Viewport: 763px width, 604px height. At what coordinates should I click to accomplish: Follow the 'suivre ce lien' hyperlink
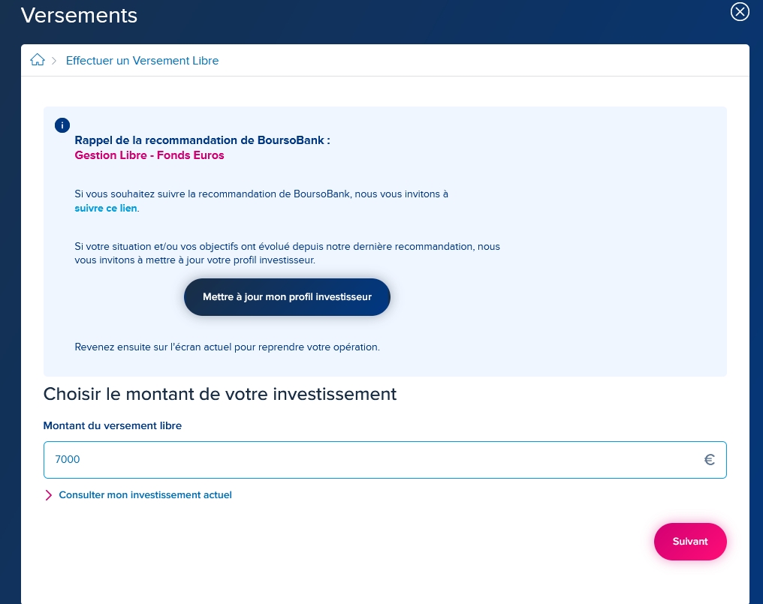[x=106, y=208]
